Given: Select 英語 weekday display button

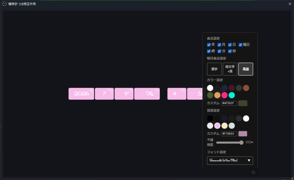Looking at the screenshot, I should point(246,69).
